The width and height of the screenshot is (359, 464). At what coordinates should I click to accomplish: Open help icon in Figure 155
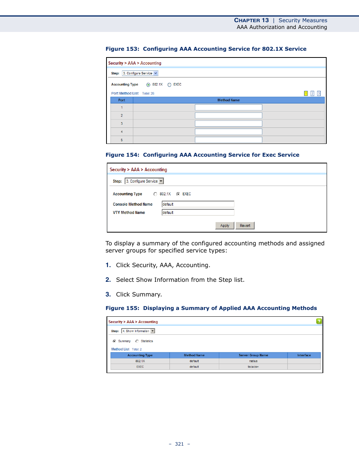(x=319, y=321)
